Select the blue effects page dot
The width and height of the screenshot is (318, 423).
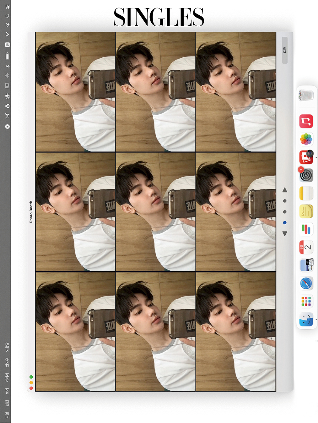[x=285, y=223]
